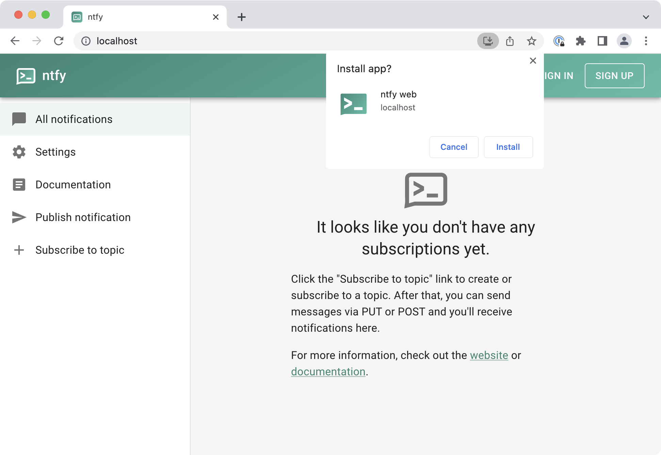
Task: Open Settings in the sidebar
Action: click(55, 152)
